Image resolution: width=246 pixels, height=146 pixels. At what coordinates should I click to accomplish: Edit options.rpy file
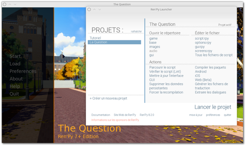(203, 43)
